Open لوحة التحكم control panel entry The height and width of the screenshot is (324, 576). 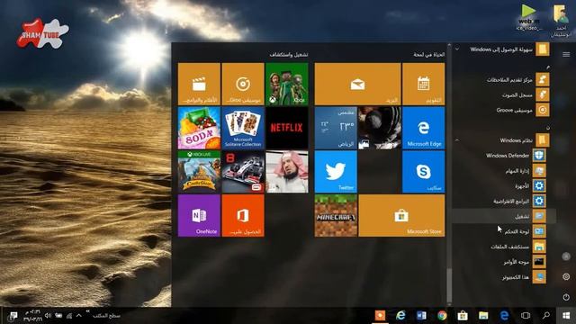pyautogui.click(x=504, y=231)
